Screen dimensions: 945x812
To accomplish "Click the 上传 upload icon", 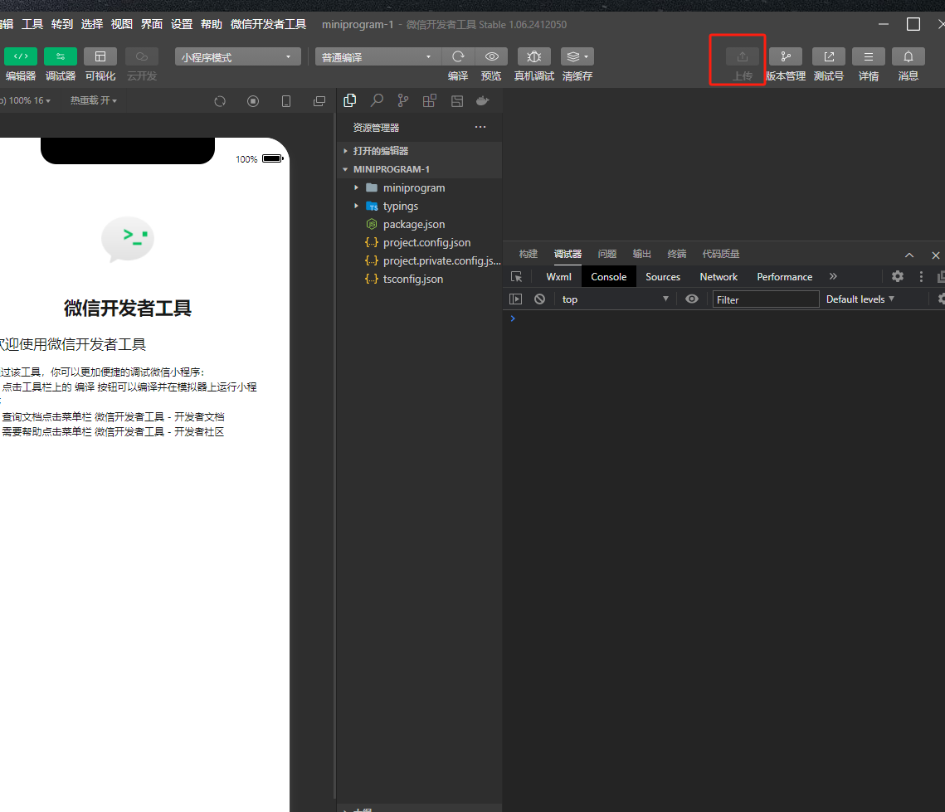I will 742,56.
